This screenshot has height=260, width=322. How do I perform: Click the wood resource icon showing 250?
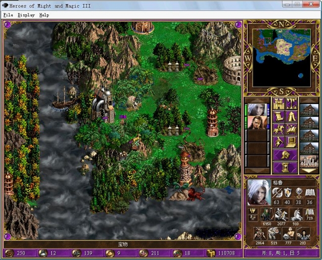10,253
